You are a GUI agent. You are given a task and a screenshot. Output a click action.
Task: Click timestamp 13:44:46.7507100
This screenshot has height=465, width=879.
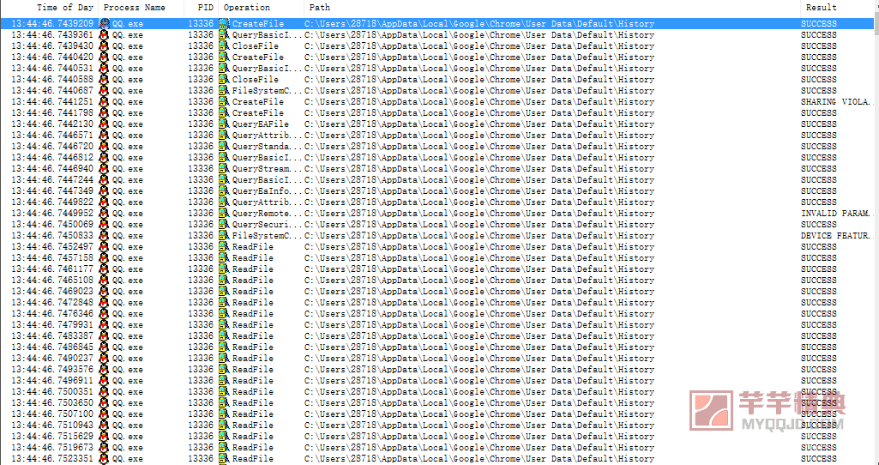[52, 414]
